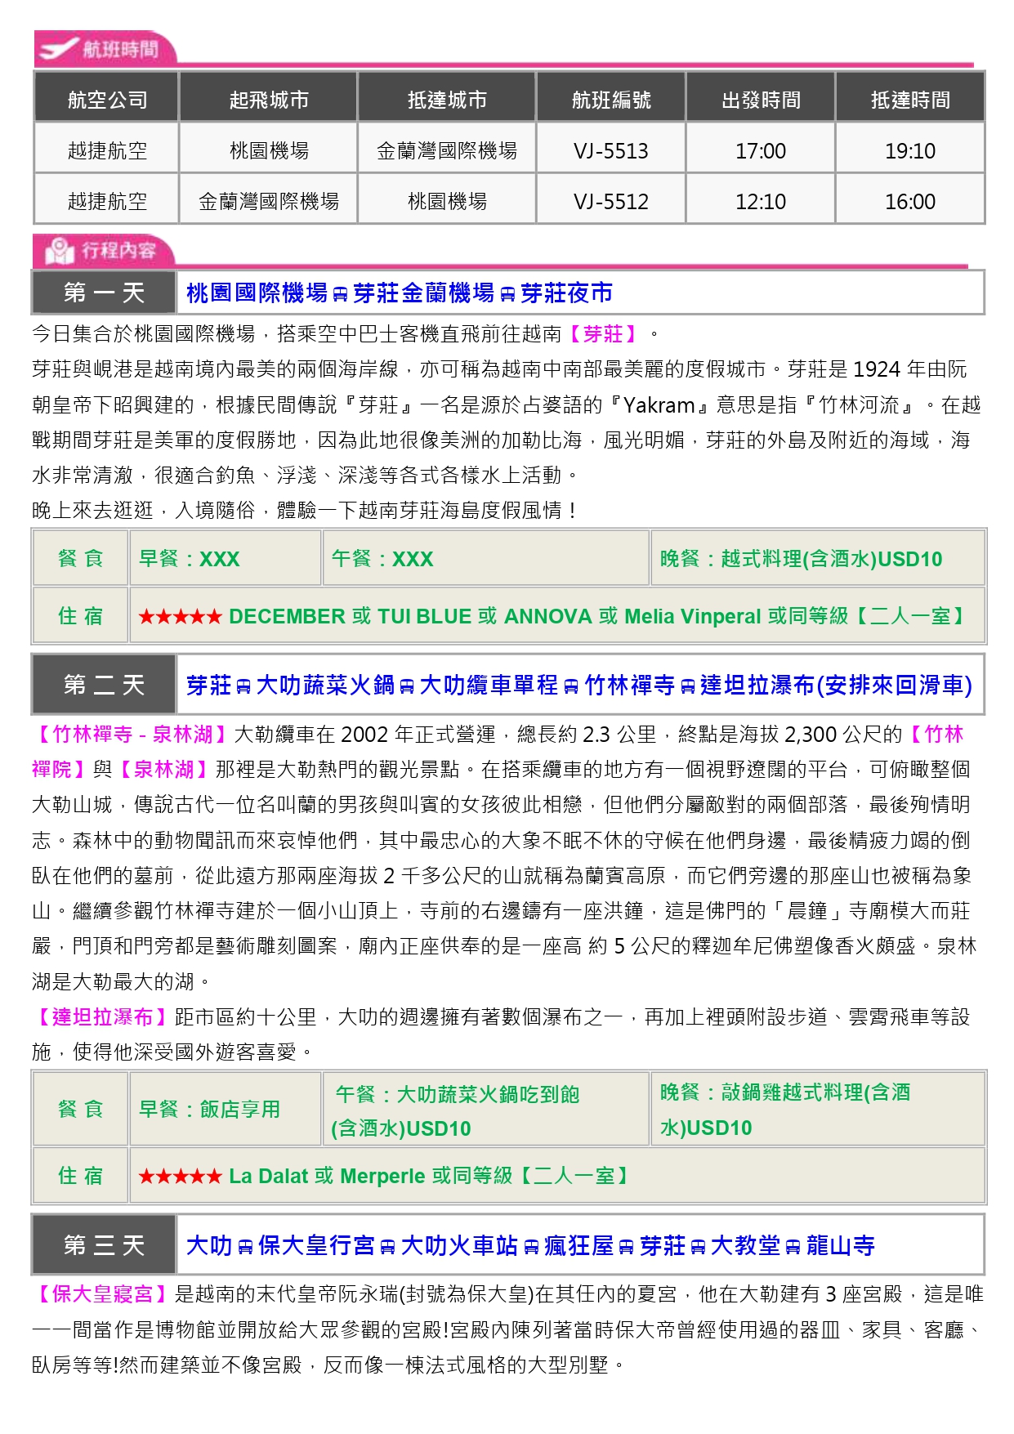Viewport: 1014px width, 1434px height.
Task: Click the 第三天 day header
Action: [x=104, y=1245]
